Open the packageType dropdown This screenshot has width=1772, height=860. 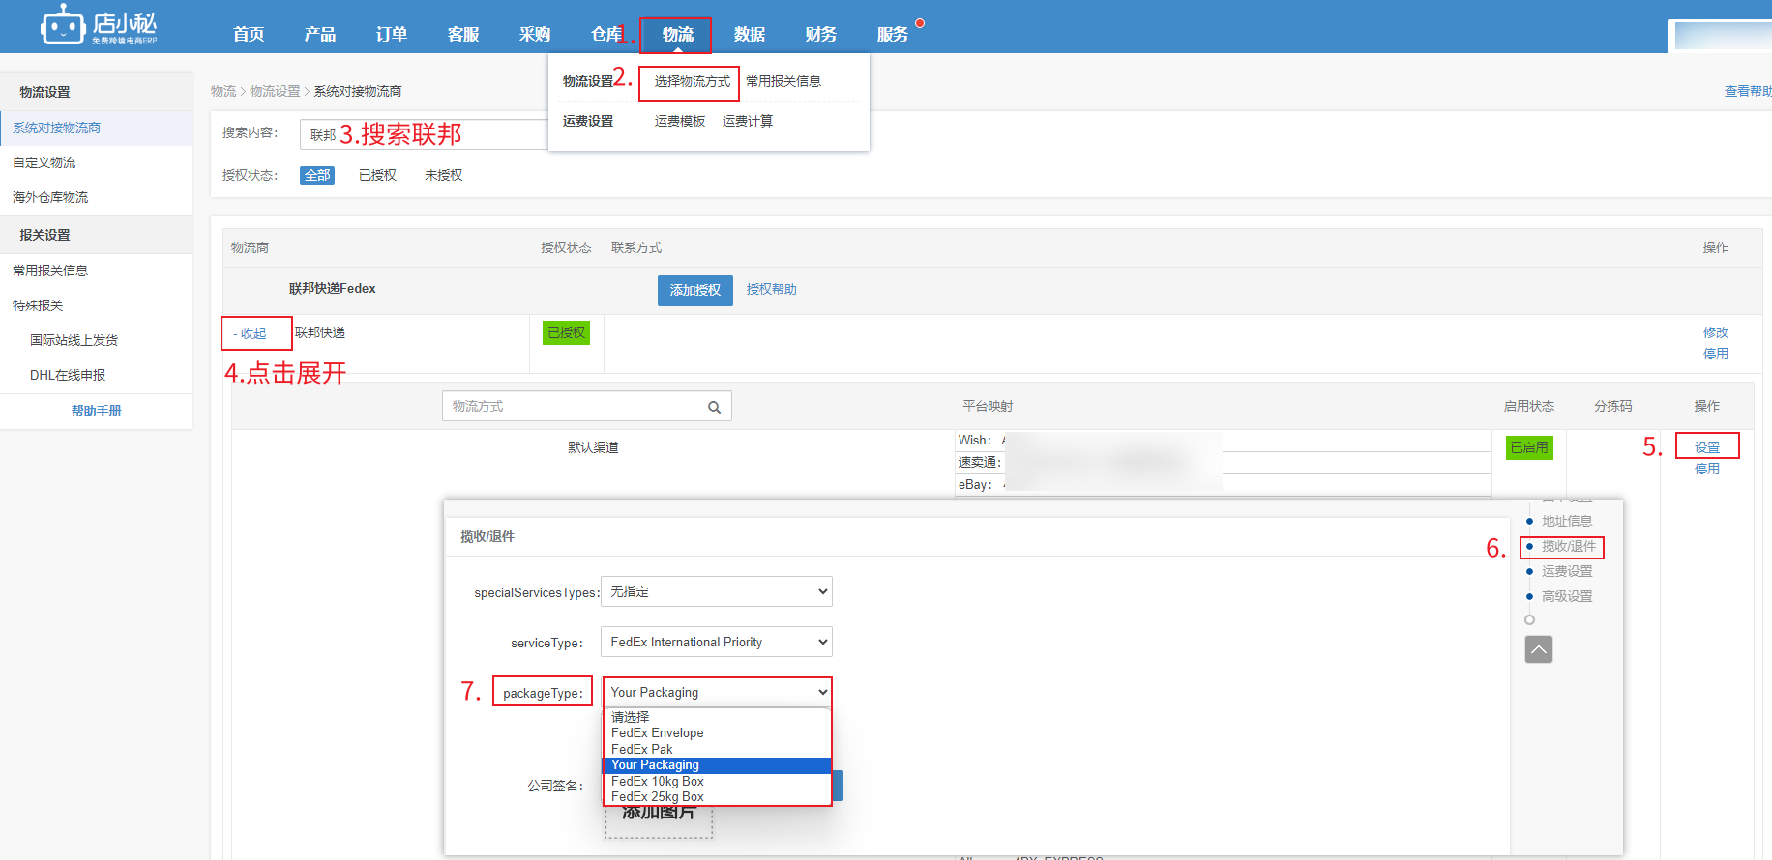tap(717, 692)
